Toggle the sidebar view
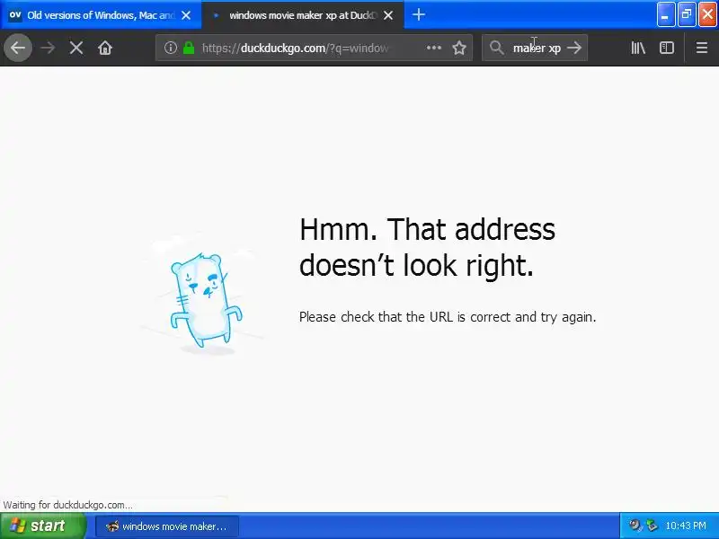719x539 pixels. (666, 48)
